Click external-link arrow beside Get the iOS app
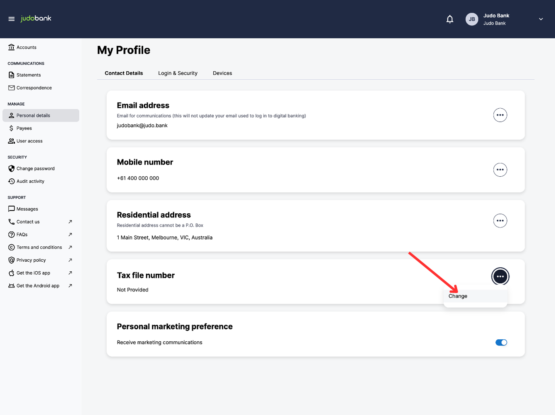Image resolution: width=555 pixels, height=415 pixels. tap(70, 273)
